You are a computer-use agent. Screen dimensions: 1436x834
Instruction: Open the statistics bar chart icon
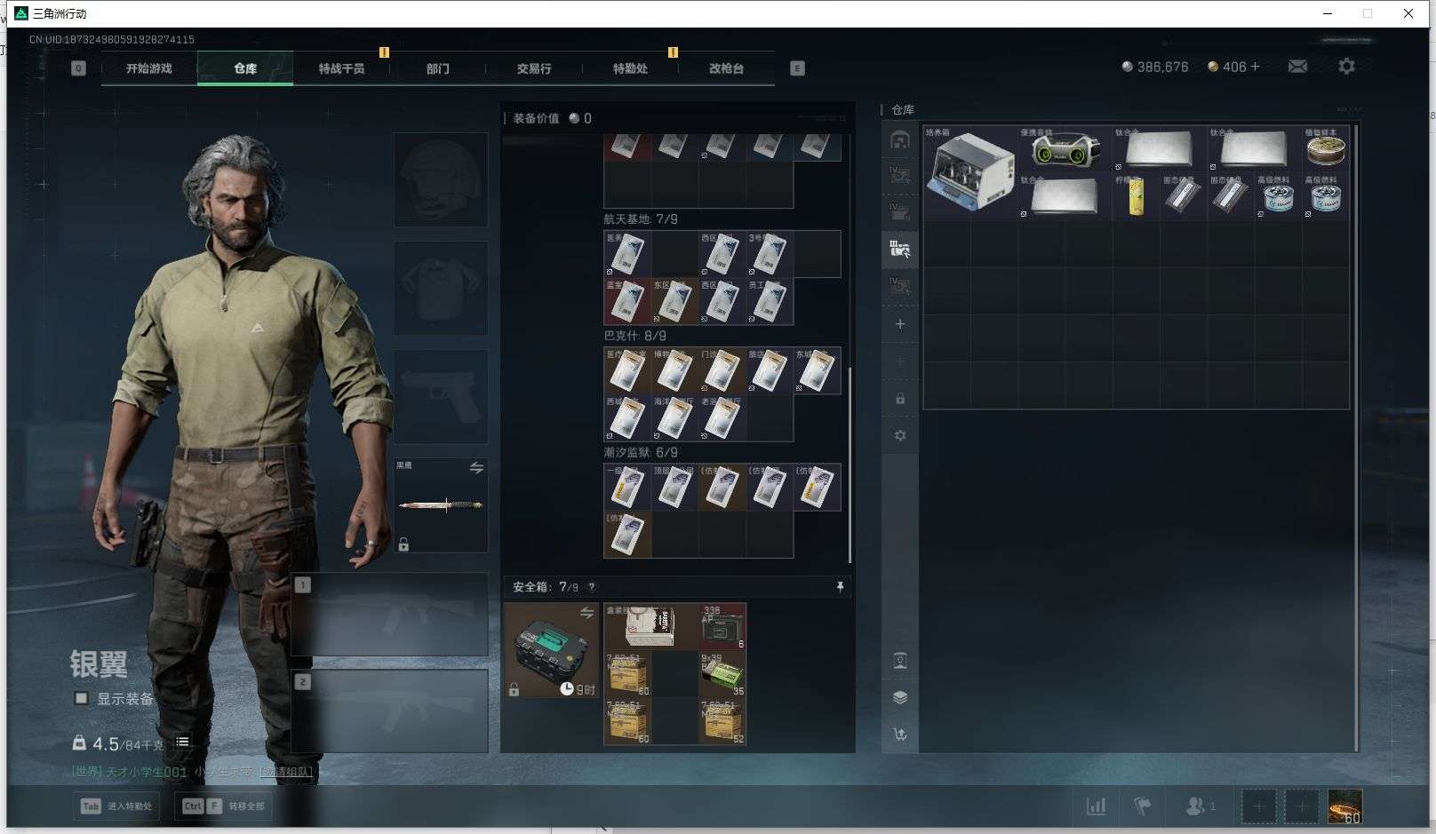(x=1097, y=806)
